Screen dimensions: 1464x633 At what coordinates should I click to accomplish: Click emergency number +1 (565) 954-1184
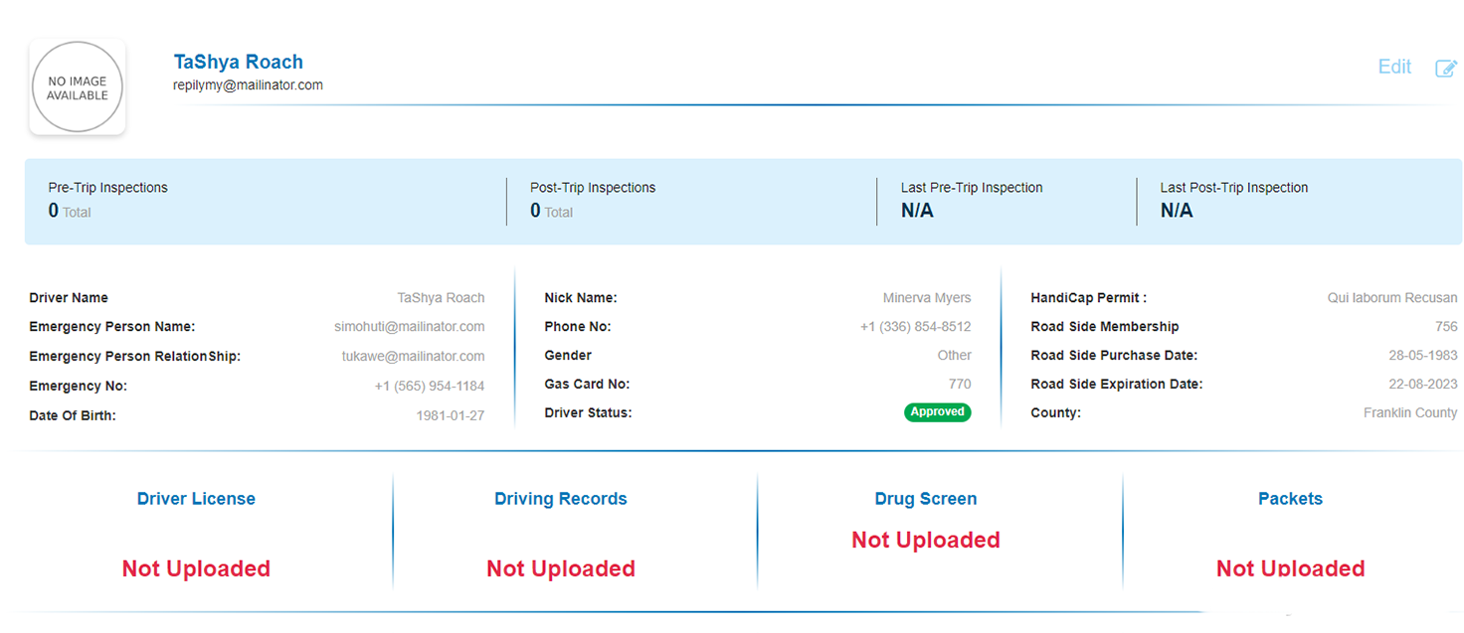(x=429, y=386)
